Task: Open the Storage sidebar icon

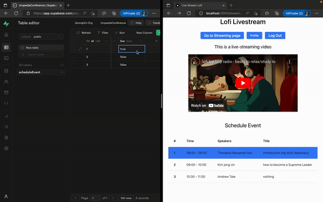Action: coord(6,92)
